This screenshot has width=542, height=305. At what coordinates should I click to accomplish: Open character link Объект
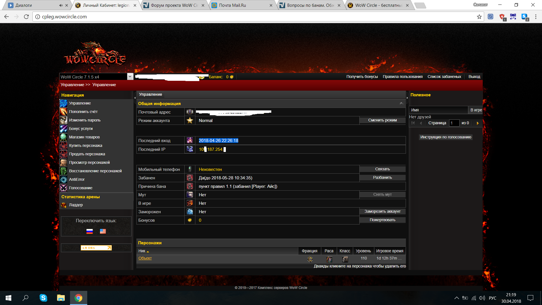[x=145, y=258]
